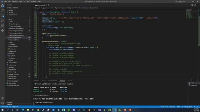Select the app.component.ts editor tab

point(41,5)
